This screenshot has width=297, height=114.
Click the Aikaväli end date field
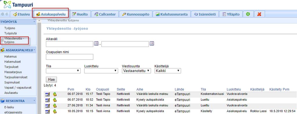click(x=125, y=44)
